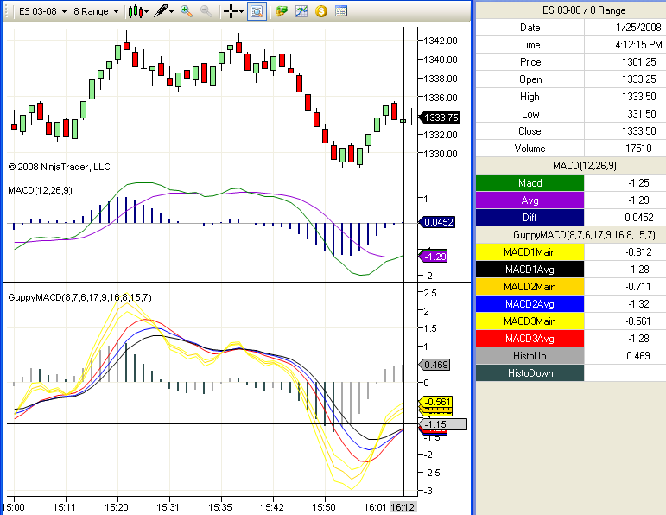Click the 15:50 time axis label
The height and width of the screenshot is (515, 666).
324,507
